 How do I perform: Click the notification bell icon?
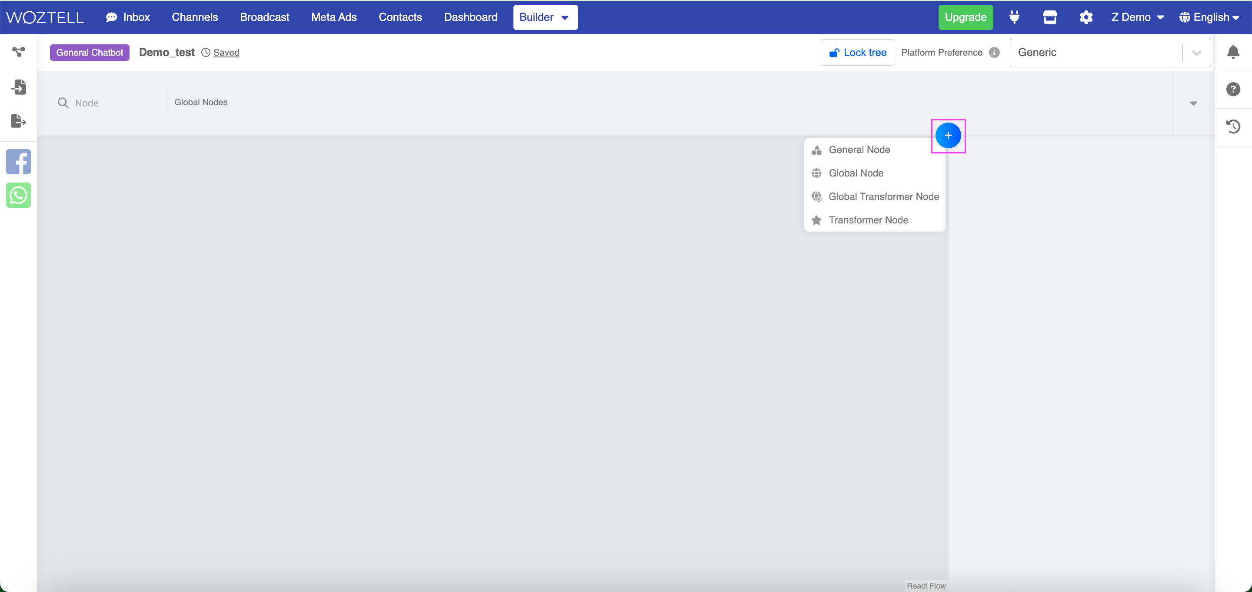click(1233, 52)
